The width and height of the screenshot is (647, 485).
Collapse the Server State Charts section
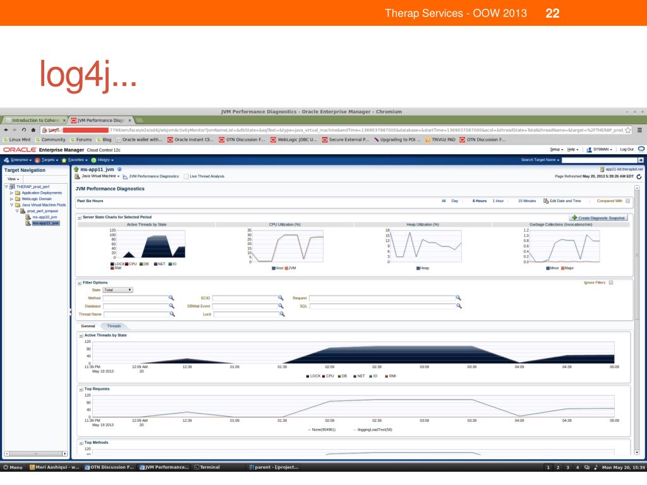point(80,217)
